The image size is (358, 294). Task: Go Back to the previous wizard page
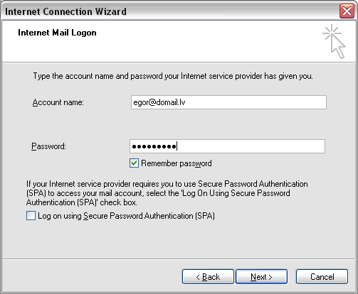coord(208,276)
